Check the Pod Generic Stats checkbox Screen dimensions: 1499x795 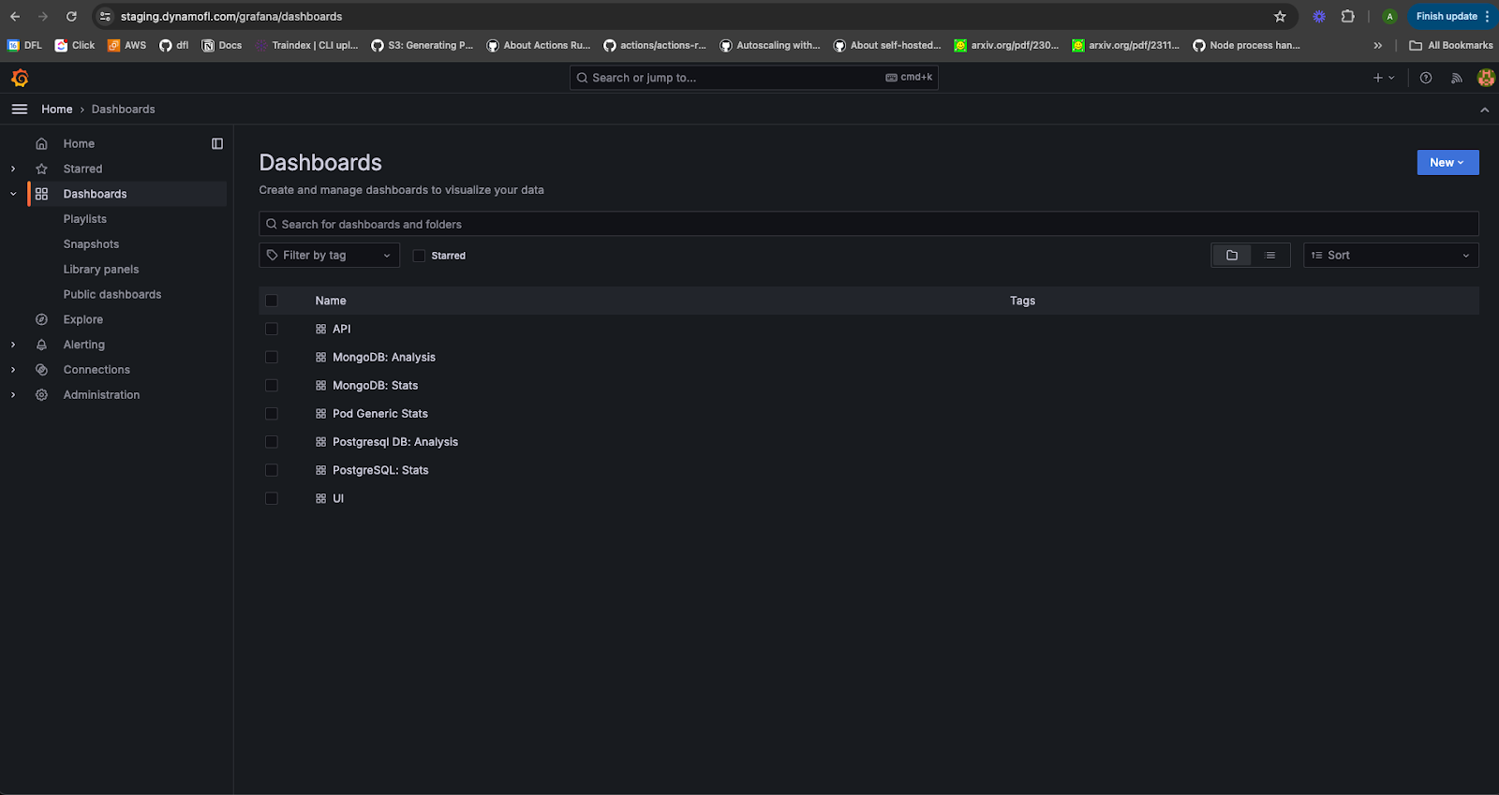[272, 413]
